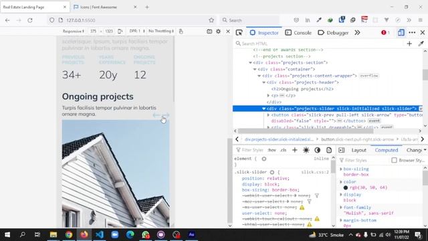Collapse the selected projects-slider div node
The image size is (428, 241).
(x=263, y=108)
